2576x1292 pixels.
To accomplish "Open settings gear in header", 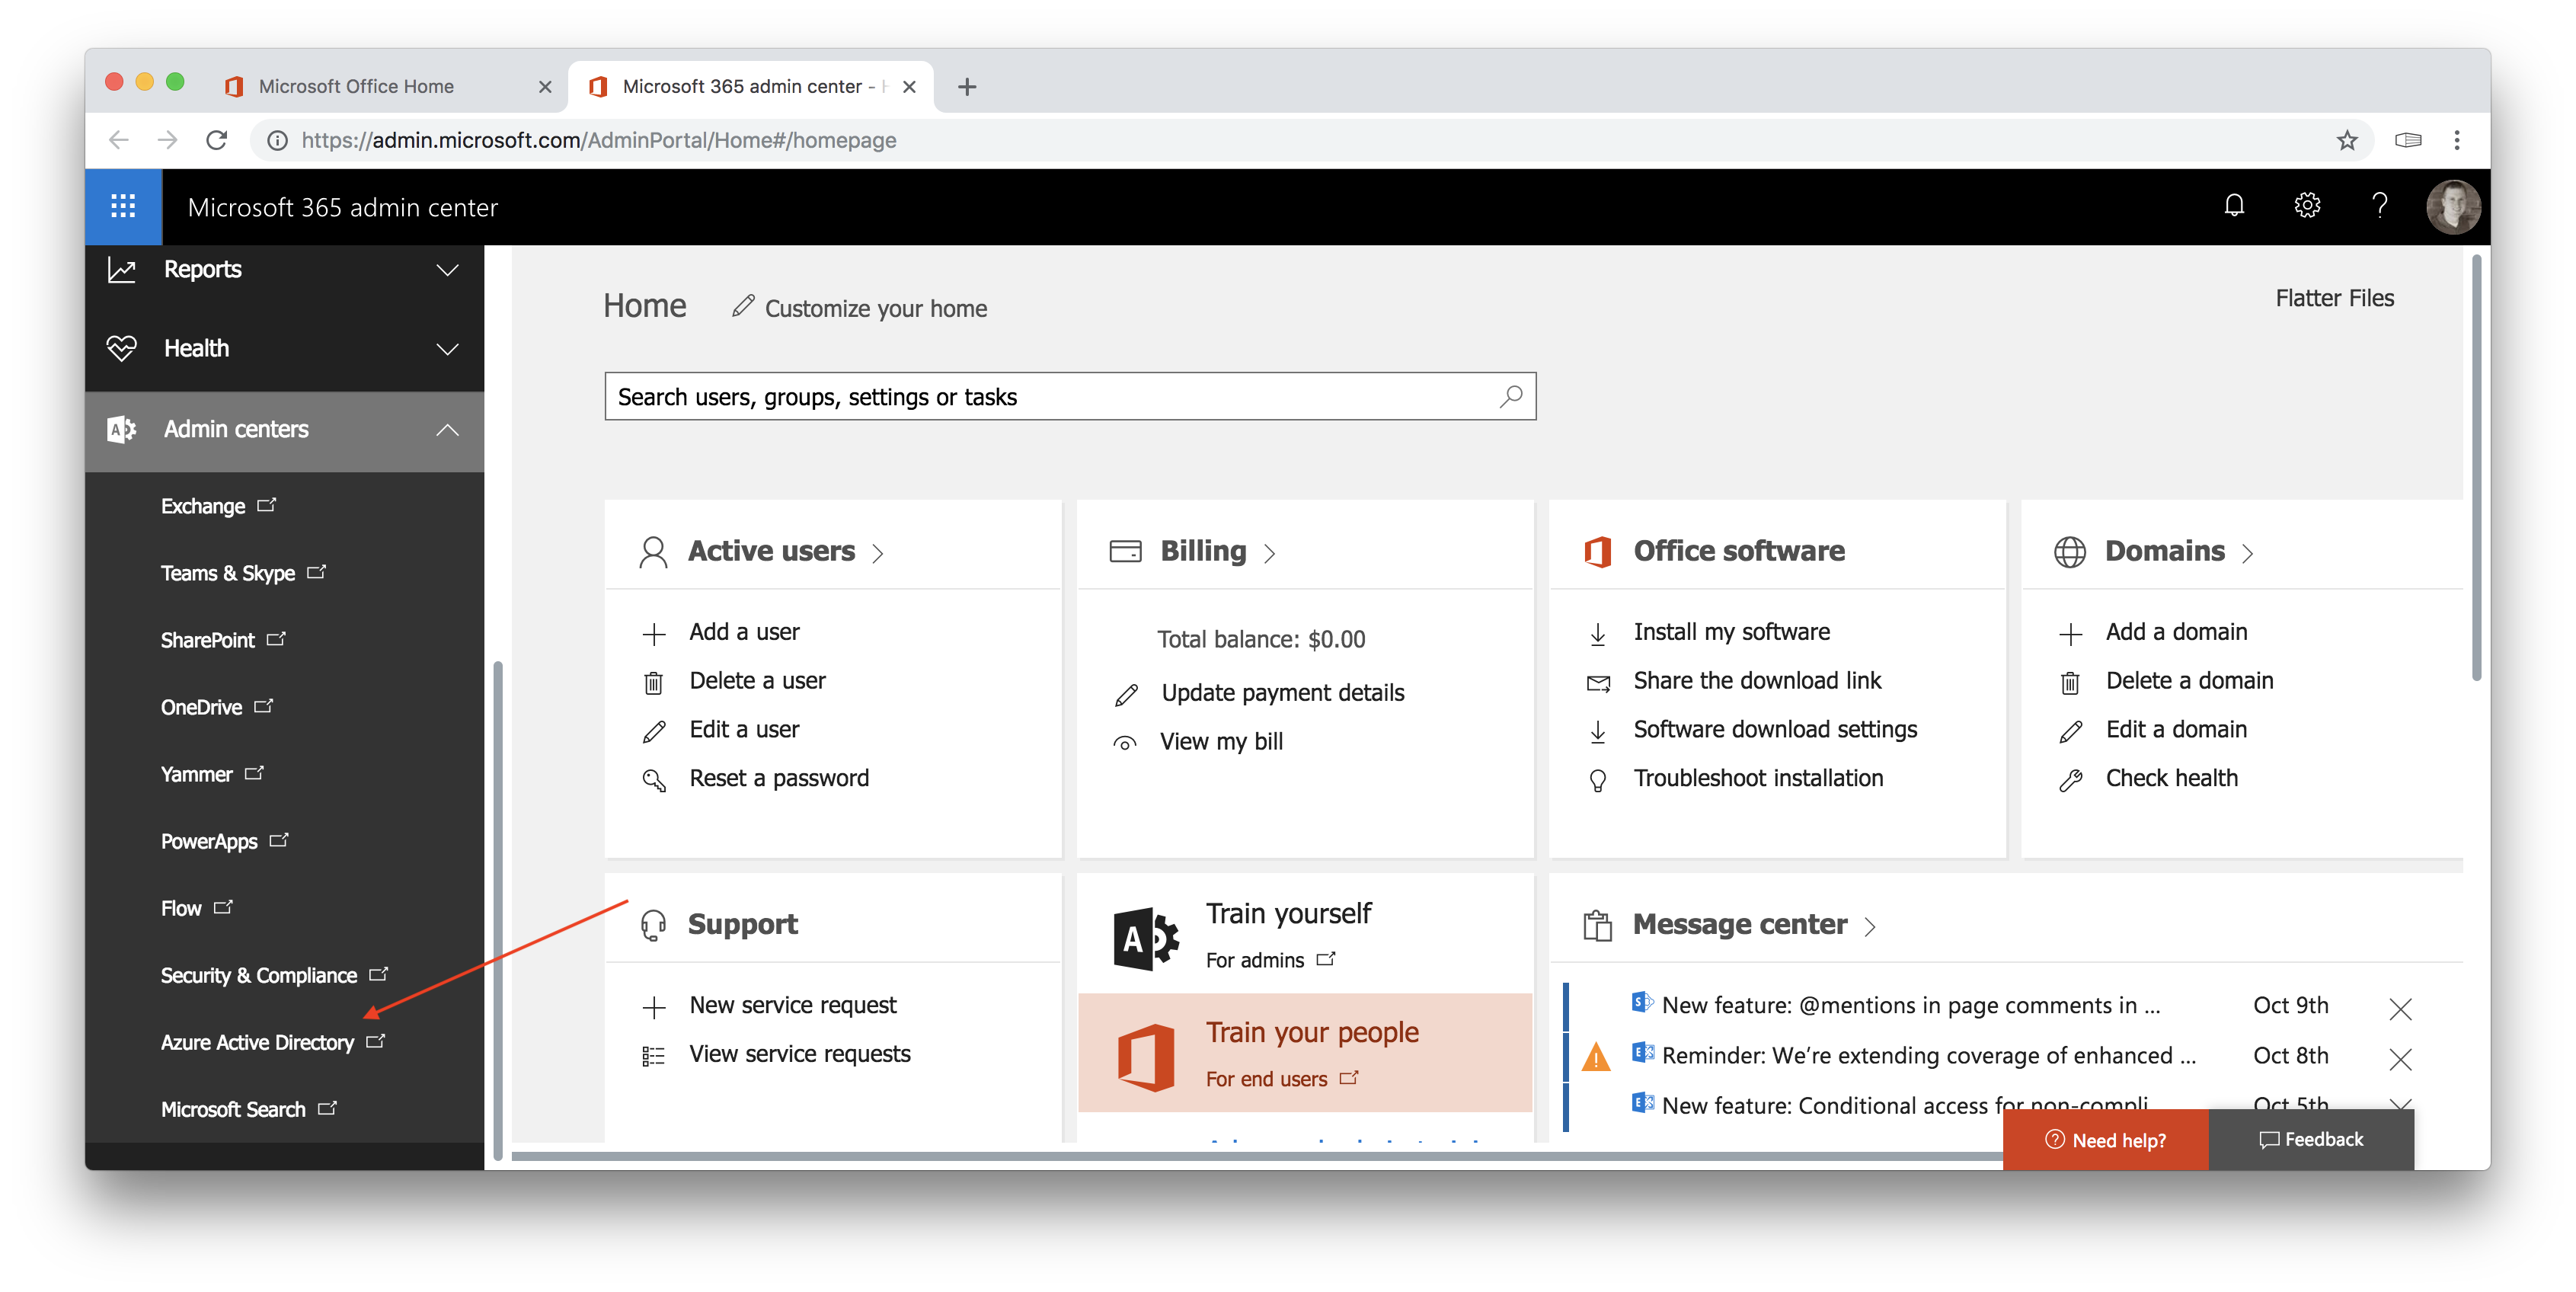I will [2307, 206].
